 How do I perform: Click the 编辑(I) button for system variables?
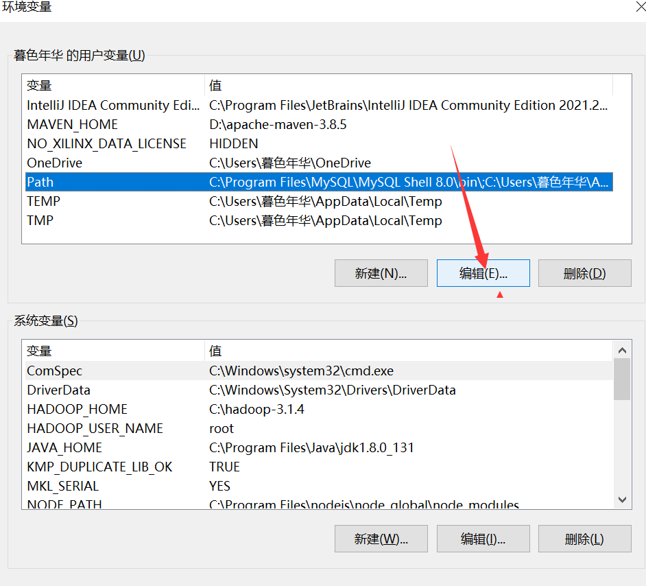pos(483,539)
